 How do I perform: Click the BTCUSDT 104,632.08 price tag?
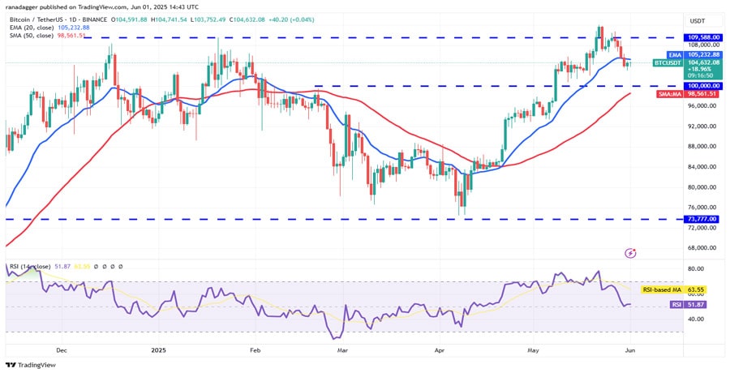pyautogui.click(x=688, y=62)
